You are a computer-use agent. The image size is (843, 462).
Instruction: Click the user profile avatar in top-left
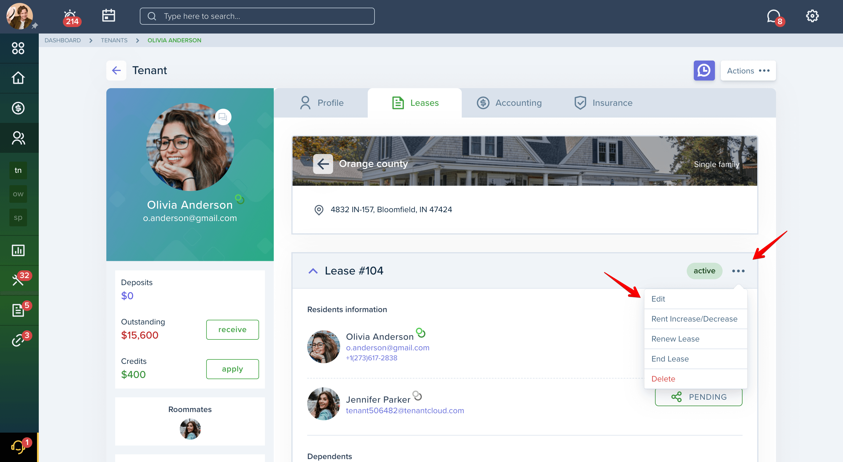20,16
